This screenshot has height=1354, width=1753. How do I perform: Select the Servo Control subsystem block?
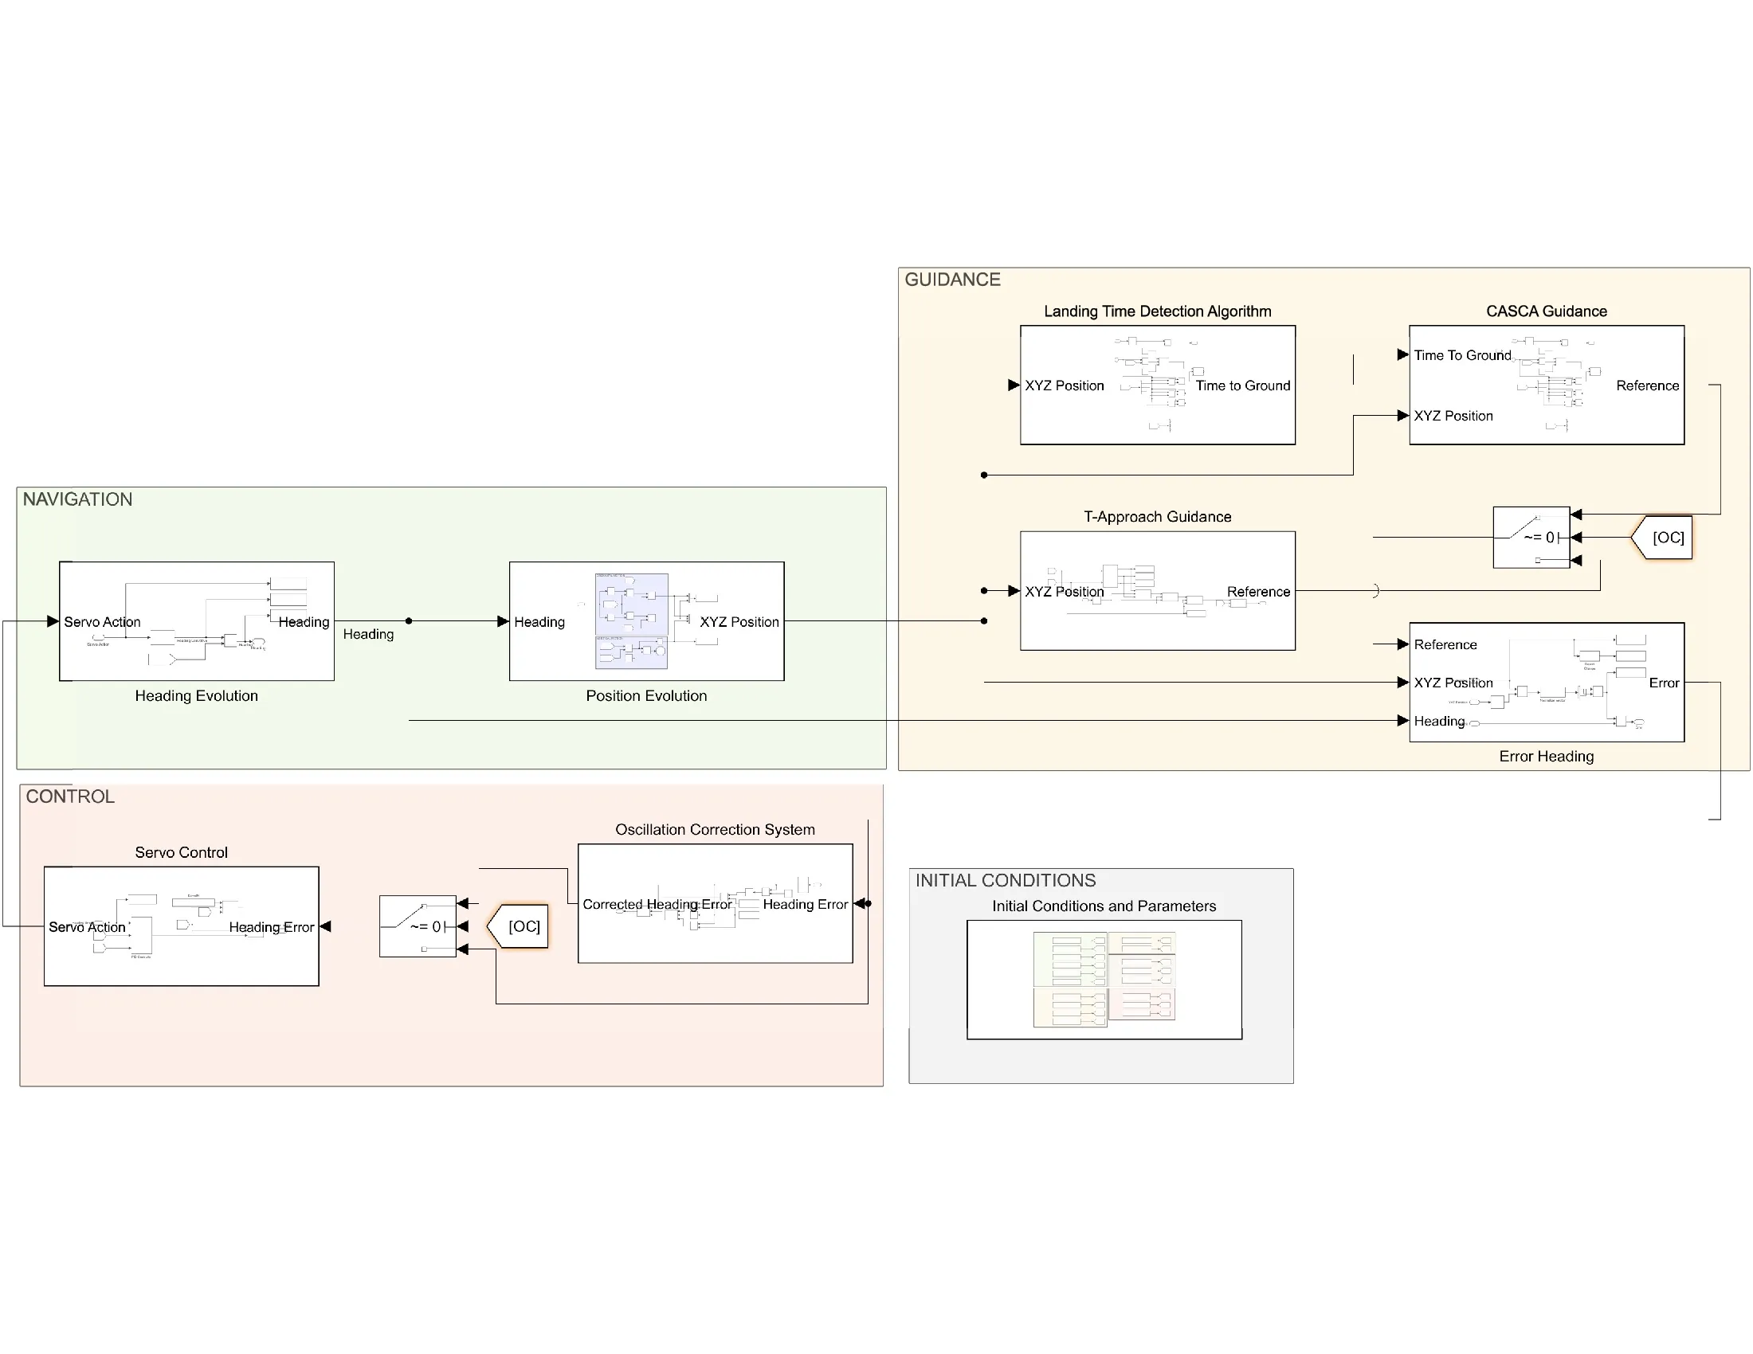tap(182, 925)
